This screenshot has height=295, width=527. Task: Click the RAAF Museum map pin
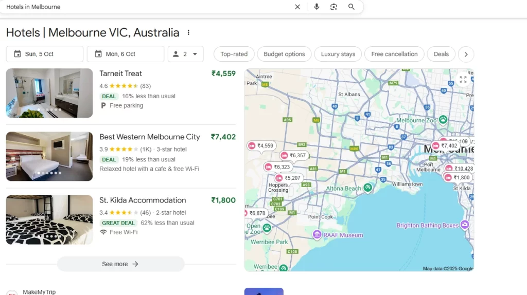(x=318, y=235)
